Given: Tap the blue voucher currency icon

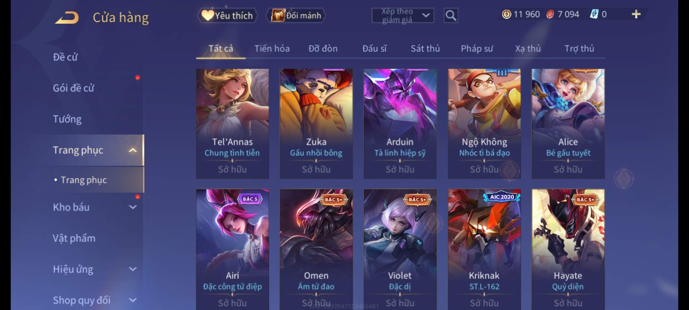Looking at the screenshot, I should click(594, 14).
